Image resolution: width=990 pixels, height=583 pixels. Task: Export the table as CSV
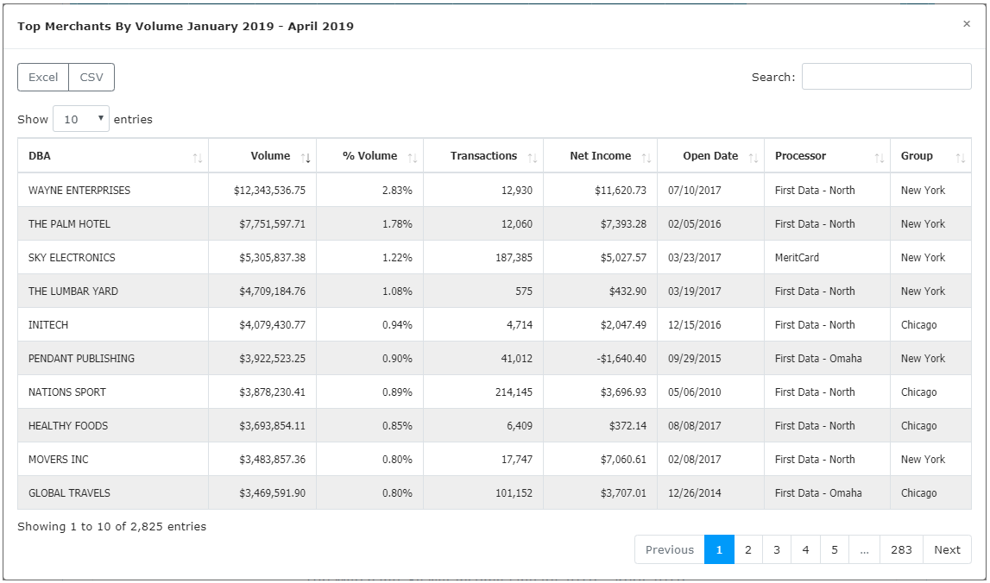click(91, 77)
